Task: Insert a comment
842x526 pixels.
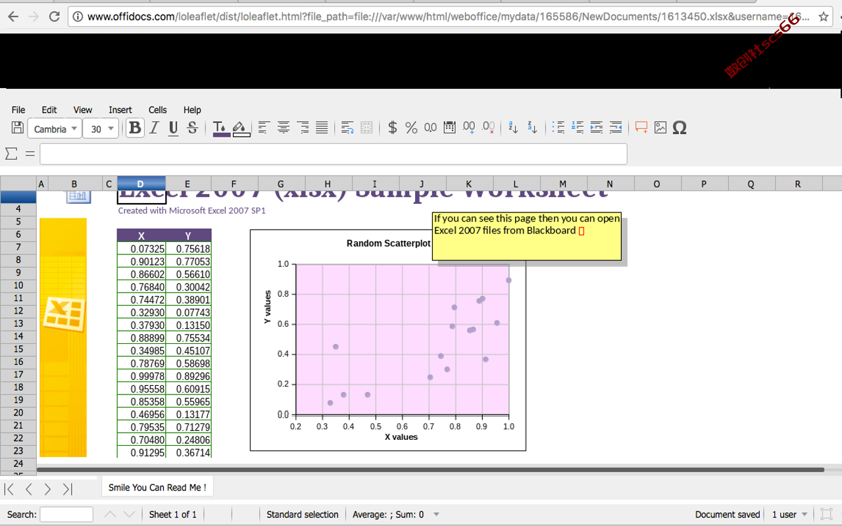Action: 641,128
